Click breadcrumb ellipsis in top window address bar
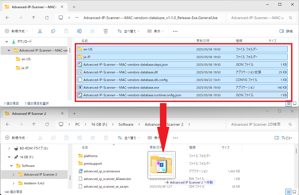 click(77, 18)
